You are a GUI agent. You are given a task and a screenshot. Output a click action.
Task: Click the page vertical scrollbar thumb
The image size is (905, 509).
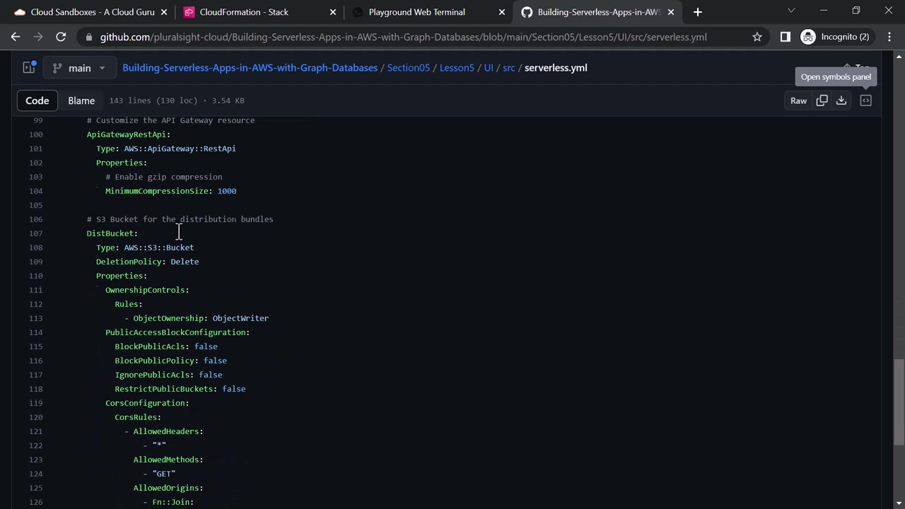899,401
